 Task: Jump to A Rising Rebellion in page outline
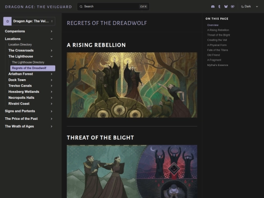click(x=218, y=30)
